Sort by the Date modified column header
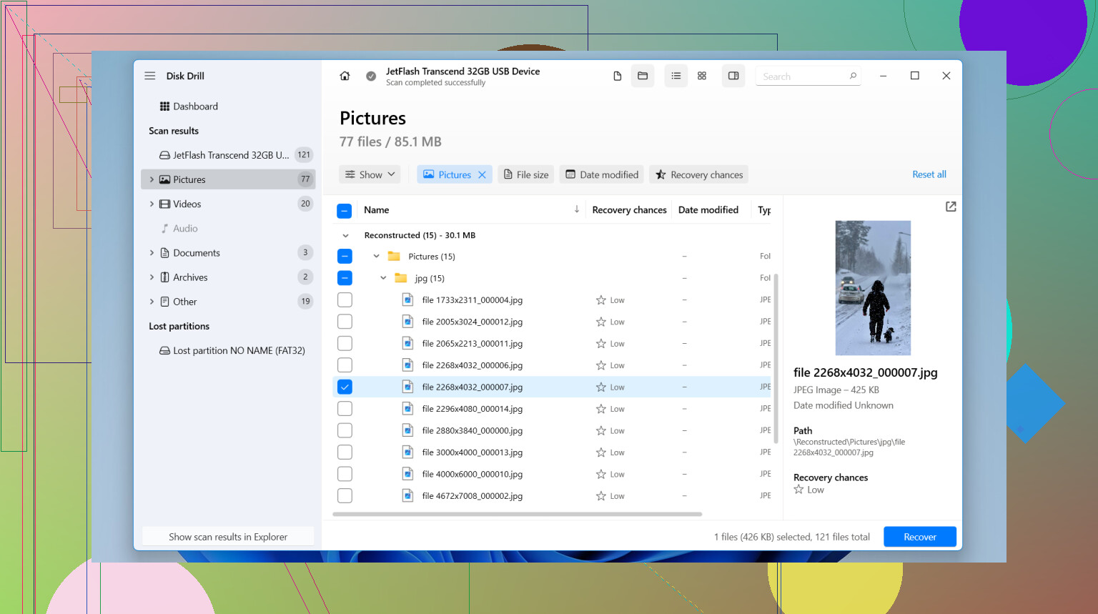 (708, 209)
